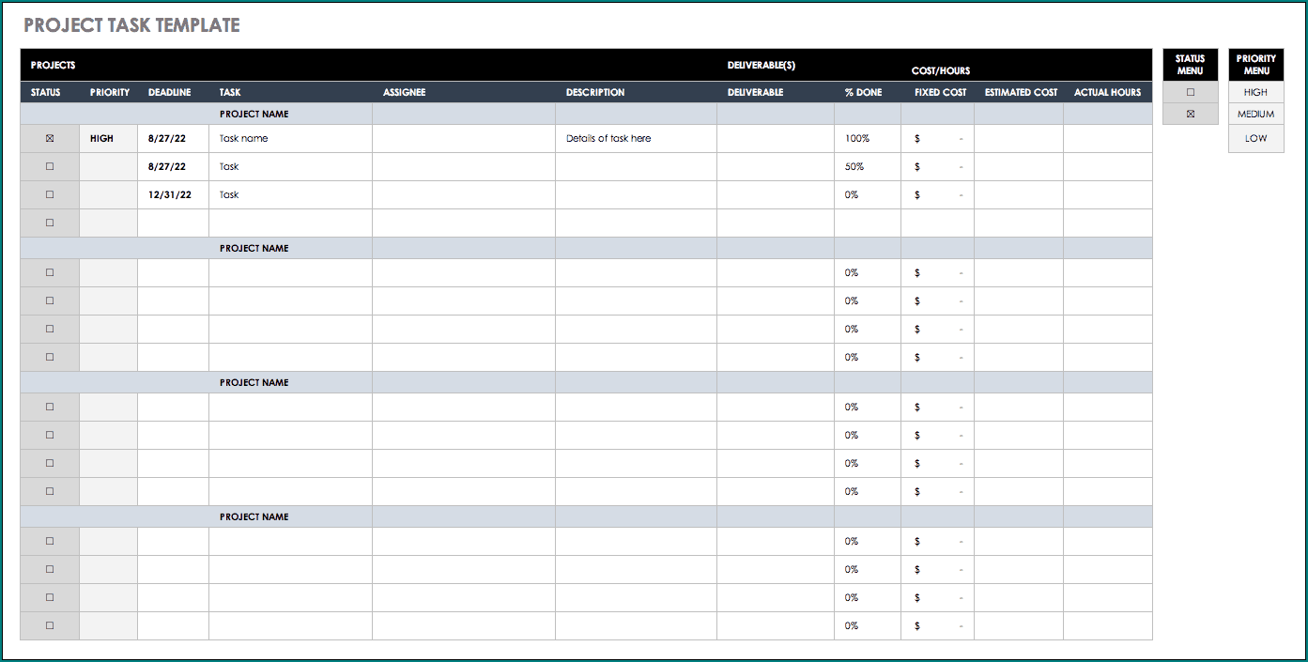
Task: Click the ESTIMATED COST column header
Action: 1021,92
